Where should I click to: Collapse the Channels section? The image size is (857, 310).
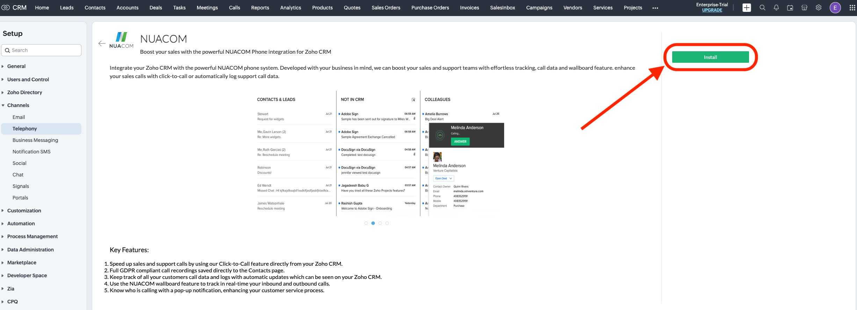click(x=18, y=105)
